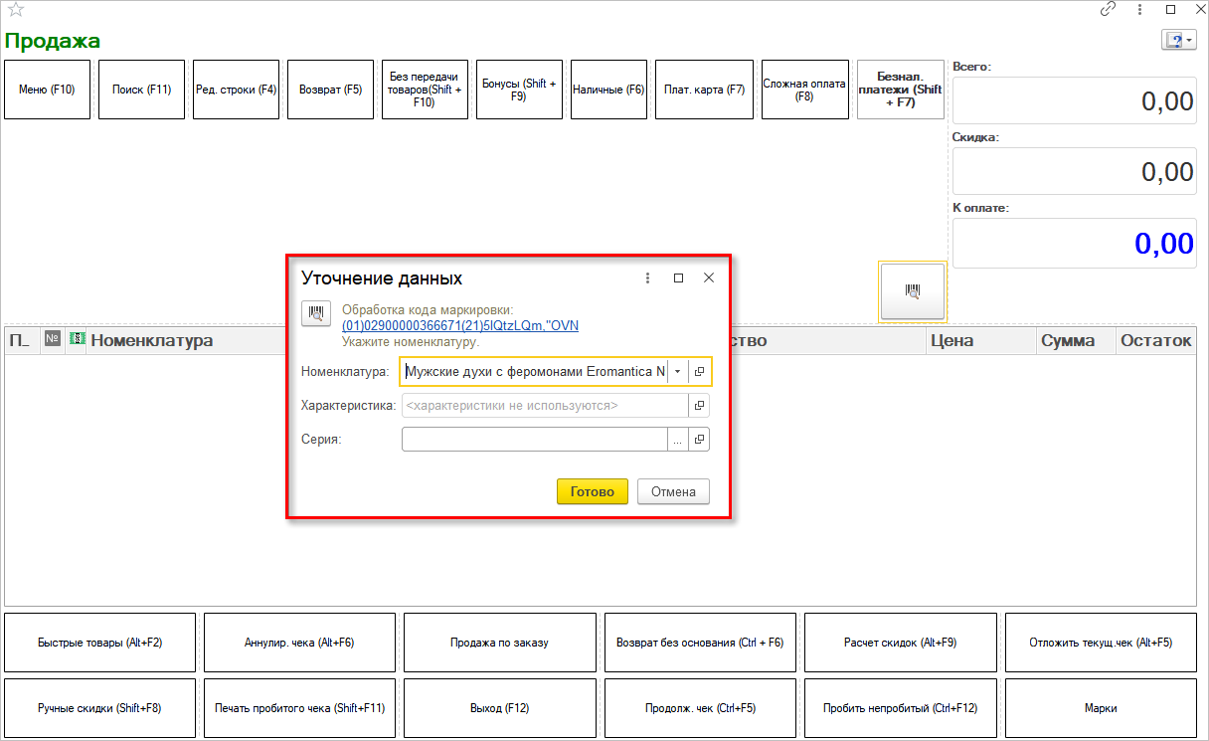Click Ред. строки (F4) button
The height and width of the screenshot is (741, 1209).
pos(236,90)
